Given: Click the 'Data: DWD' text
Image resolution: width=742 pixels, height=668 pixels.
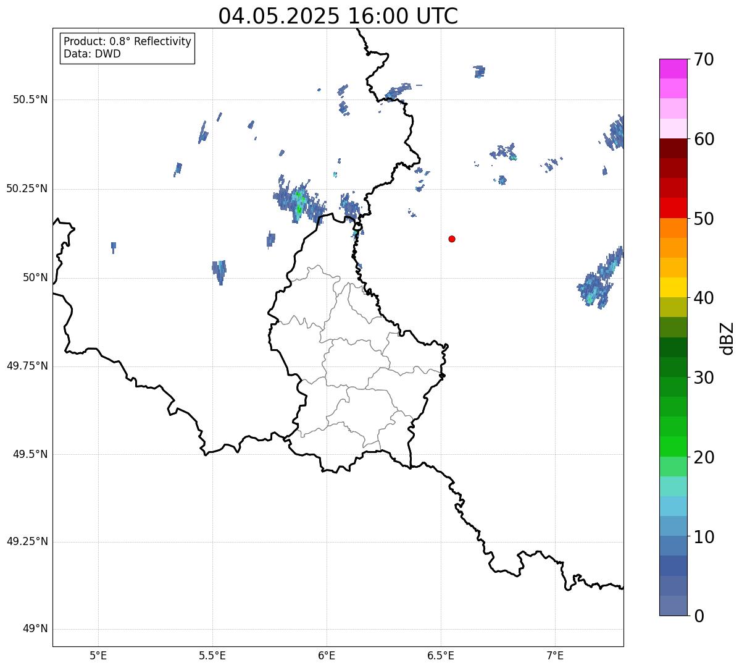Looking at the screenshot, I should (x=93, y=54).
